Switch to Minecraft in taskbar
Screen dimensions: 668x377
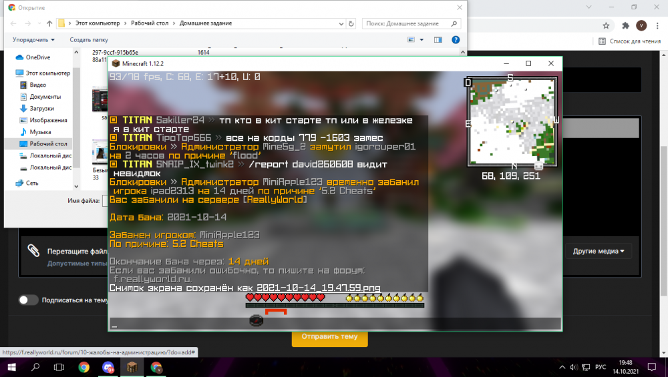coord(132,367)
